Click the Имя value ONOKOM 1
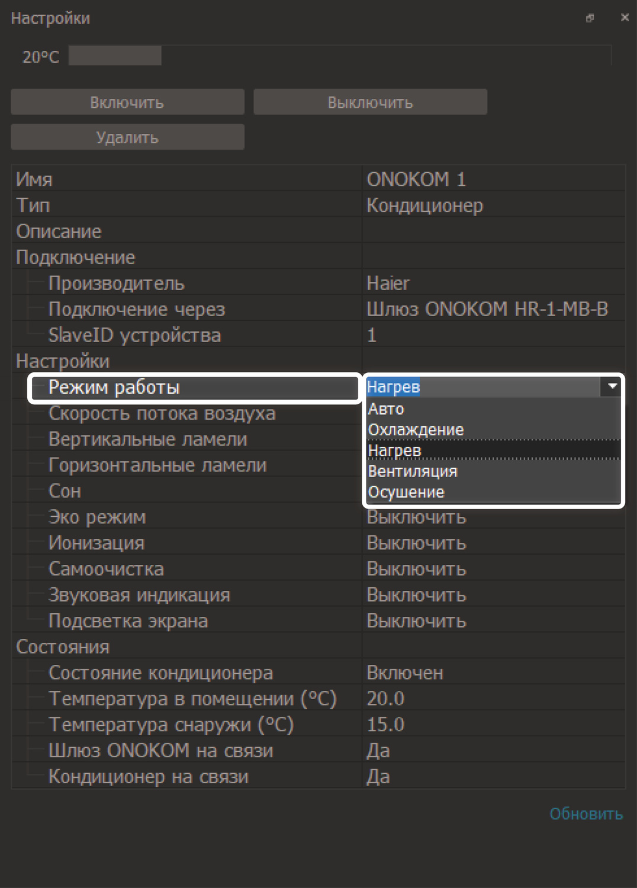 tap(416, 179)
